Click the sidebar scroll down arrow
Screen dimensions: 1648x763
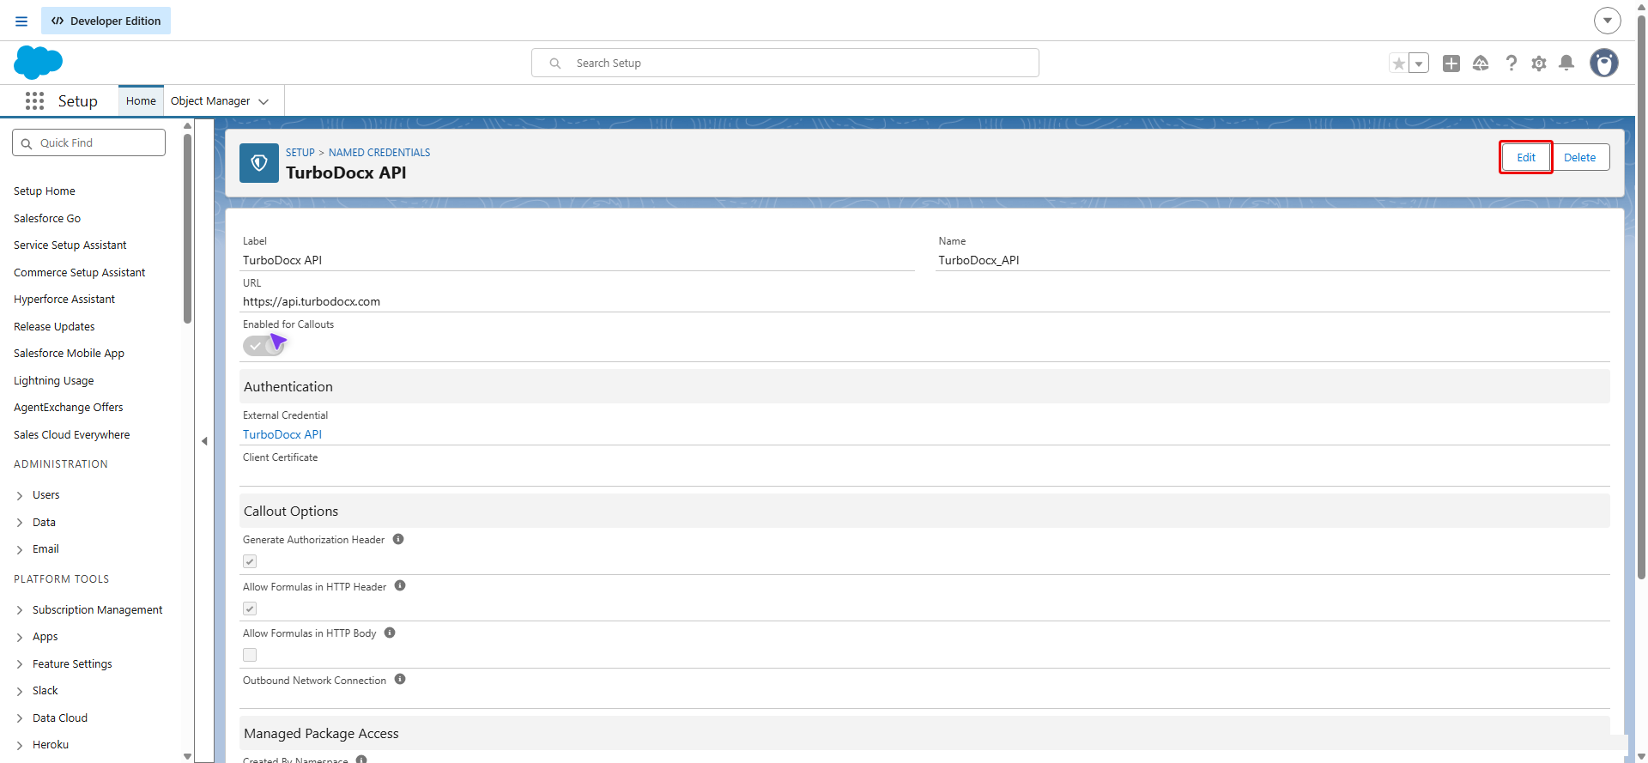[x=187, y=756]
